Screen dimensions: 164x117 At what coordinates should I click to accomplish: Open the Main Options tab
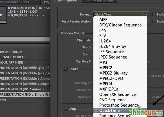pos(67,1)
